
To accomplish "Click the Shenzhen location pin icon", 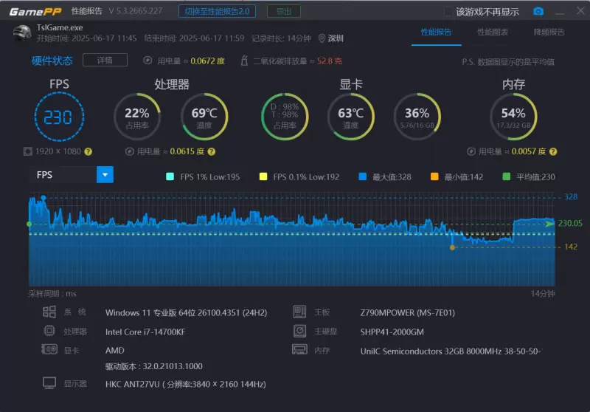I will click(322, 38).
